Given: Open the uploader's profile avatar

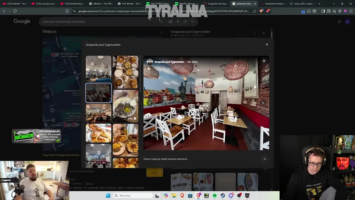Looking at the screenshot, I should click(x=150, y=62).
